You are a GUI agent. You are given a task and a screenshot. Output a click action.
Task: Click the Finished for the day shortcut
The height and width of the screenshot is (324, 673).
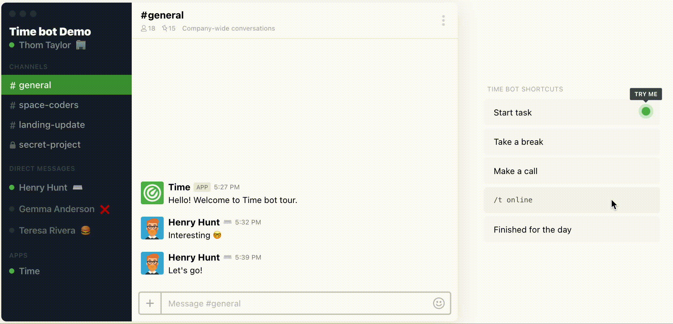point(572,230)
